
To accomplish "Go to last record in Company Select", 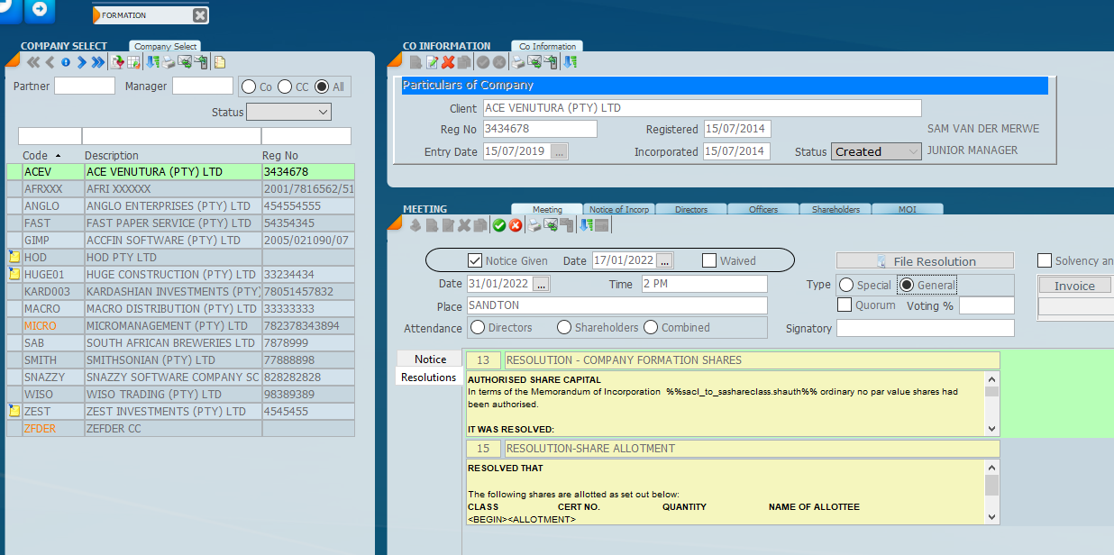I will pyautogui.click(x=97, y=62).
